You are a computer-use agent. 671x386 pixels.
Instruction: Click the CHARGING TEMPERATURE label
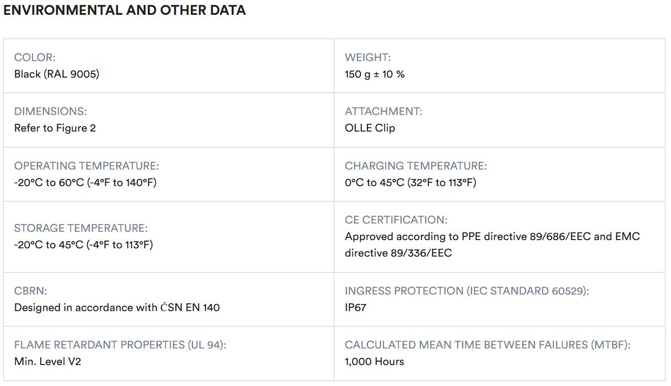pyautogui.click(x=416, y=166)
